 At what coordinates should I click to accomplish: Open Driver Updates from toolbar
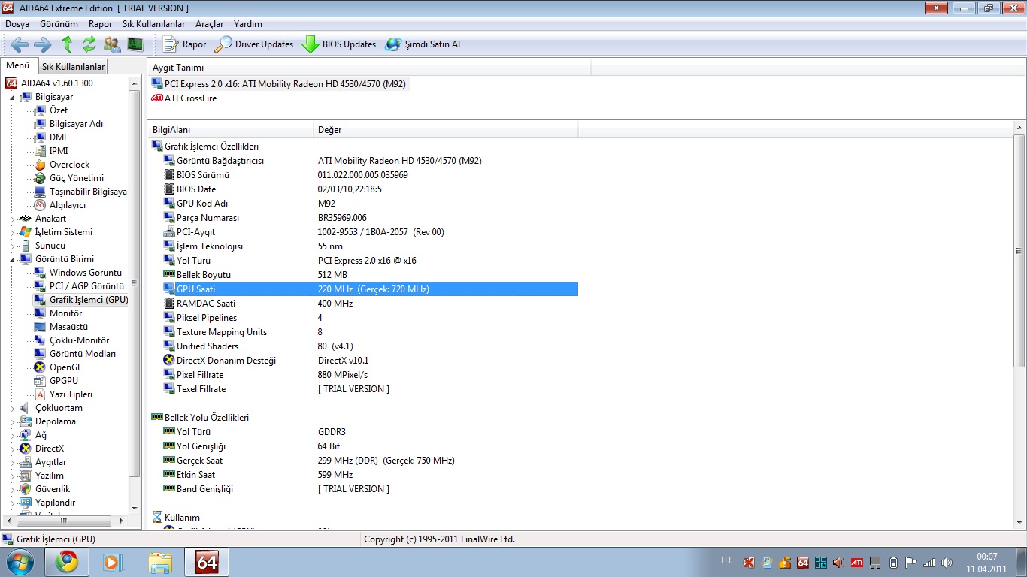tap(254, 44)
